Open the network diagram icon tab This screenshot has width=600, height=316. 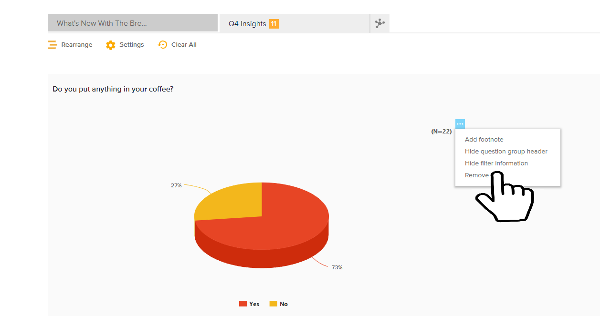pyautogui.click(x=380, y=23)
